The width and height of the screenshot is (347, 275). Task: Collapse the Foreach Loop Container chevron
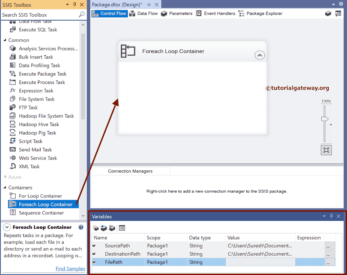260,55
